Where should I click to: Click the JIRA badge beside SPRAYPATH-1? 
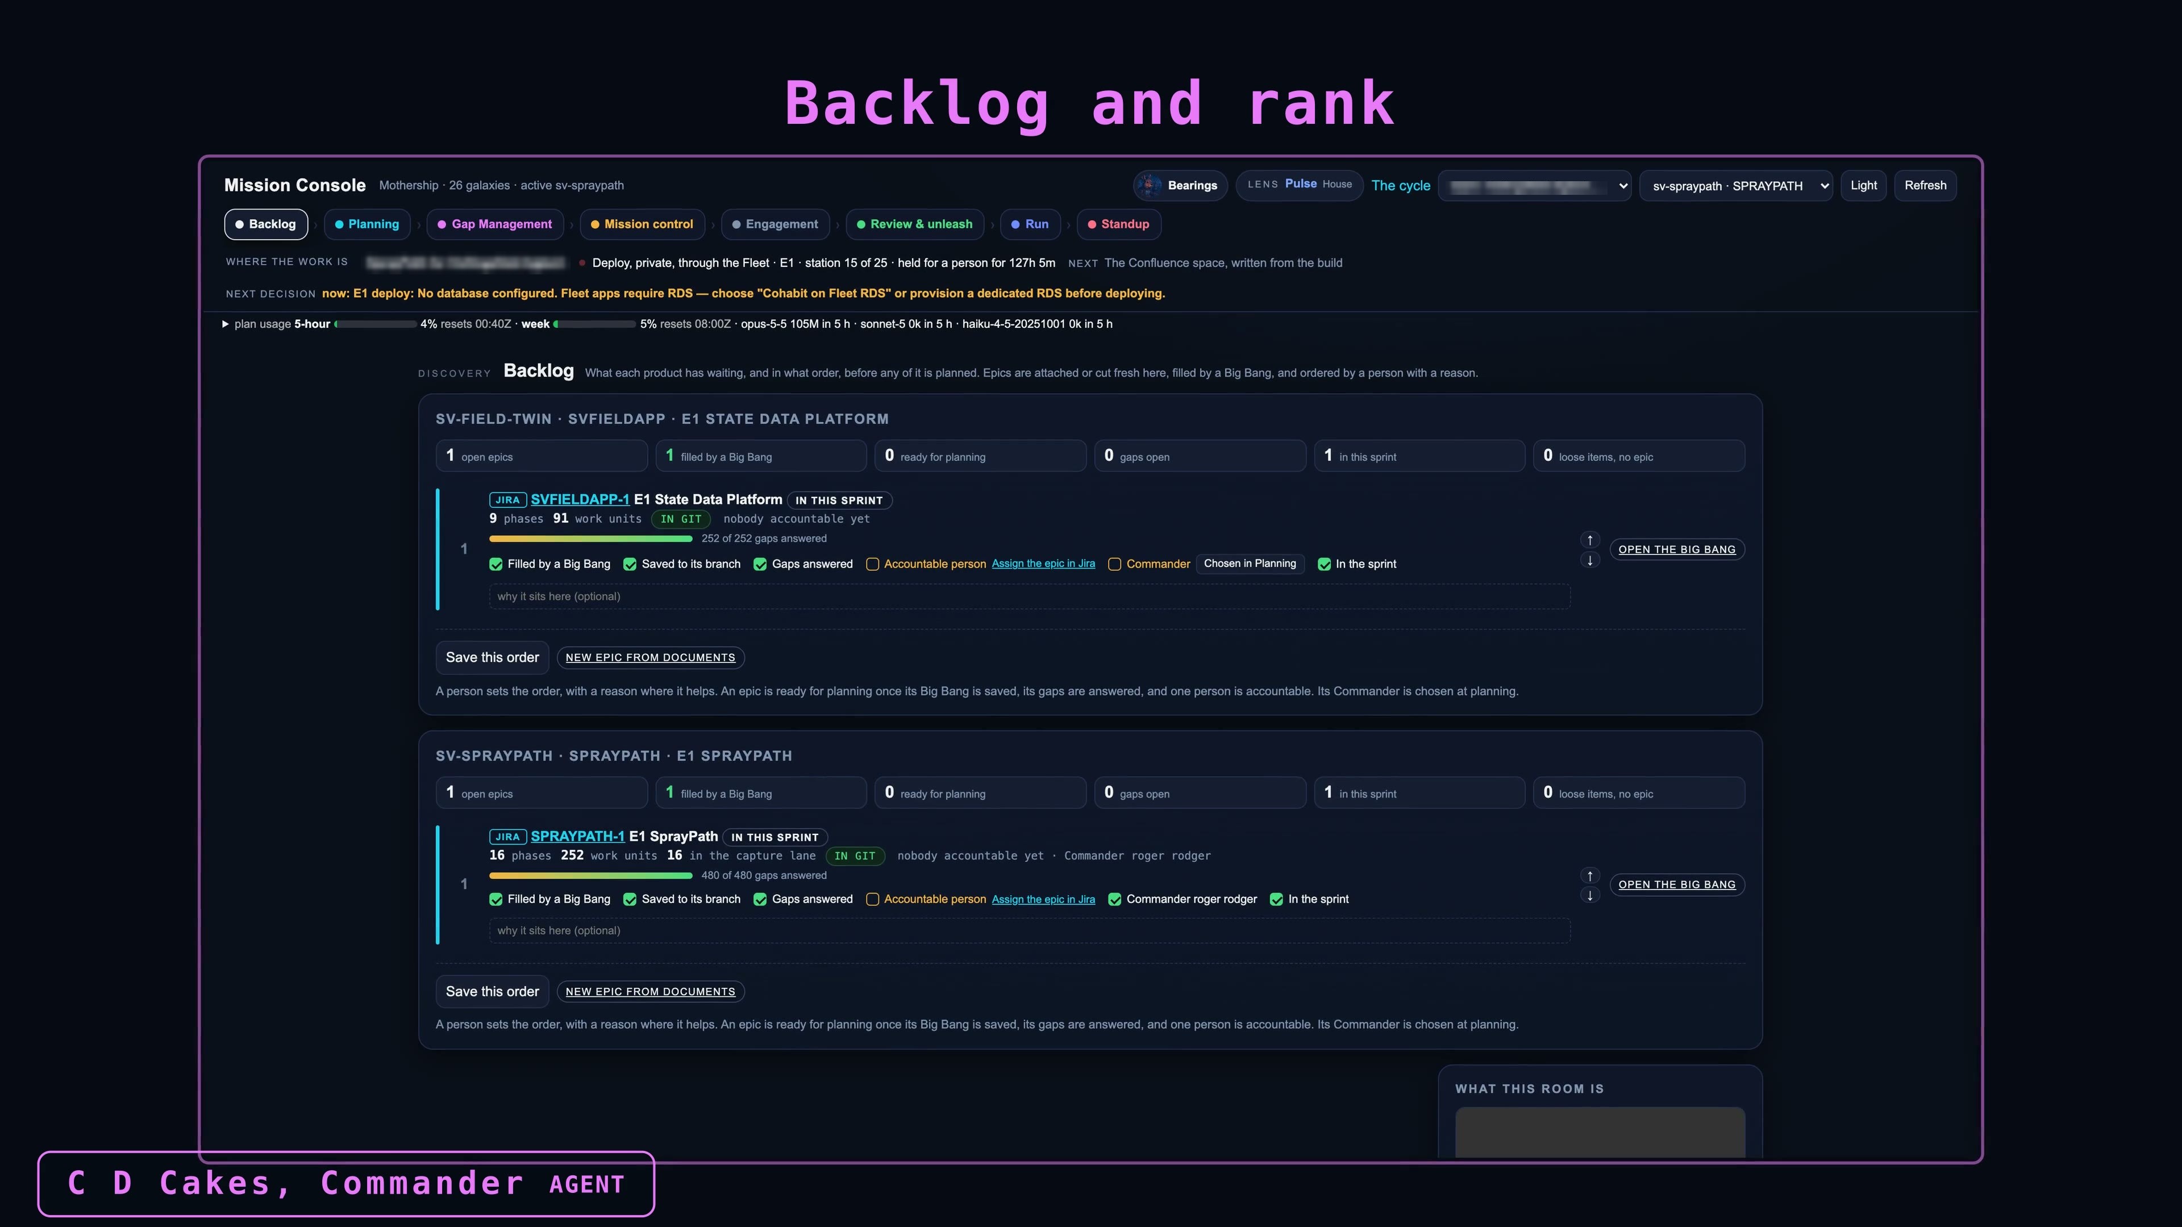point(507,837)
